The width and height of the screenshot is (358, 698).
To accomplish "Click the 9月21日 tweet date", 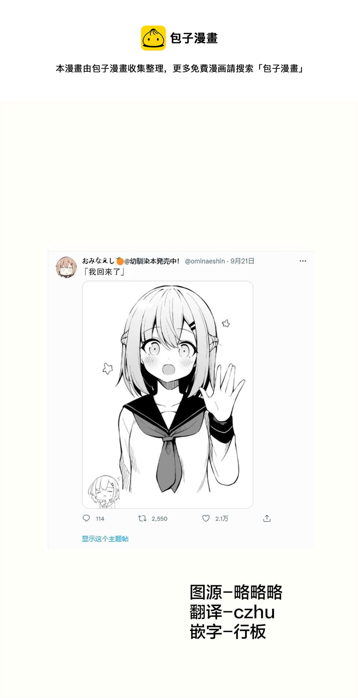I will (x=242, y=261).
